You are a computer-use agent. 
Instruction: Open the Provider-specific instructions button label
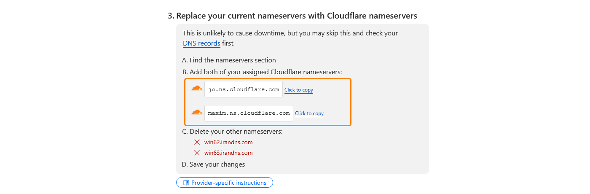228,183
